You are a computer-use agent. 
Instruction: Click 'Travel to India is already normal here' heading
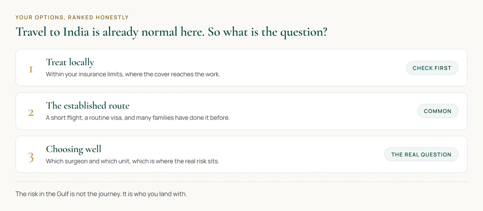(x=110, y=32)
